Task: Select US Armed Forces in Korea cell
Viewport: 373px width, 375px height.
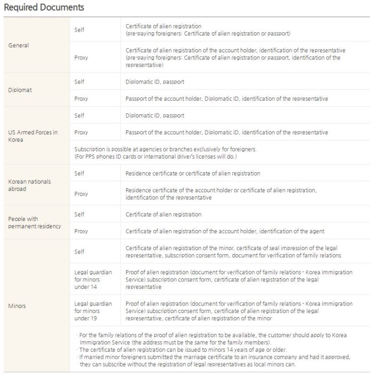Action: (37, 135)
